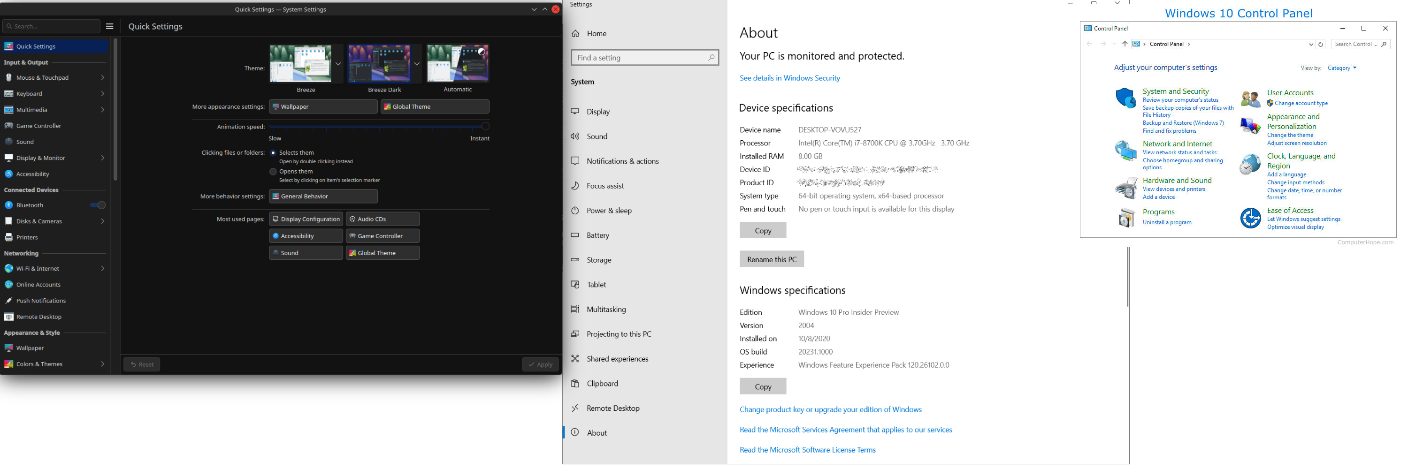The height and width of the screenshot is (469, 1408).
Task: Click the KDE Search field
Action: tap(51, 26)
